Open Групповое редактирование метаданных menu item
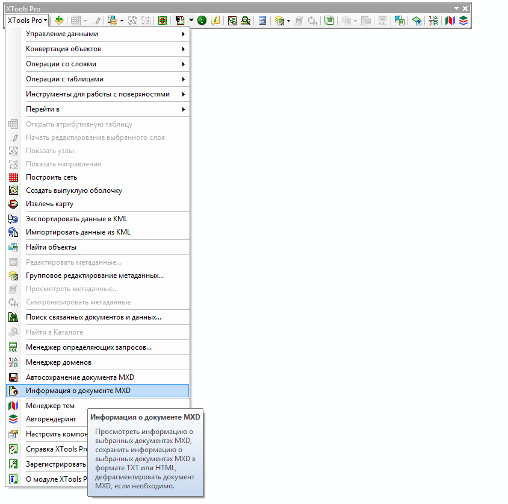 98,276
